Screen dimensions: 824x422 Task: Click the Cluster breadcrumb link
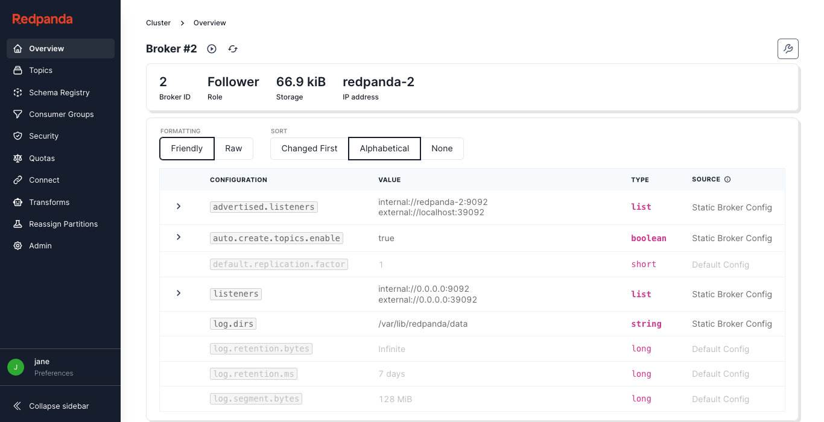pos(158,23)
